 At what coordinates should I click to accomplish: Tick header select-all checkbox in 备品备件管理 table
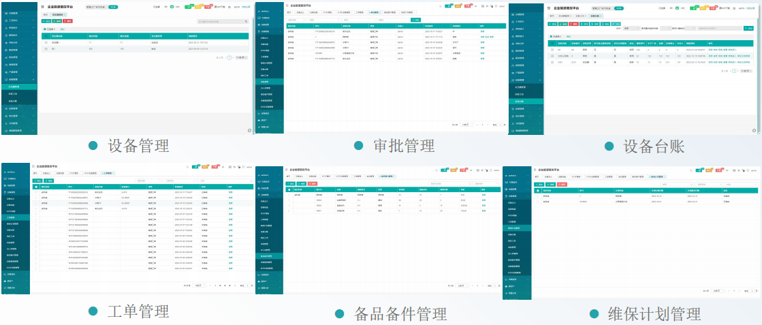(289, 189)
